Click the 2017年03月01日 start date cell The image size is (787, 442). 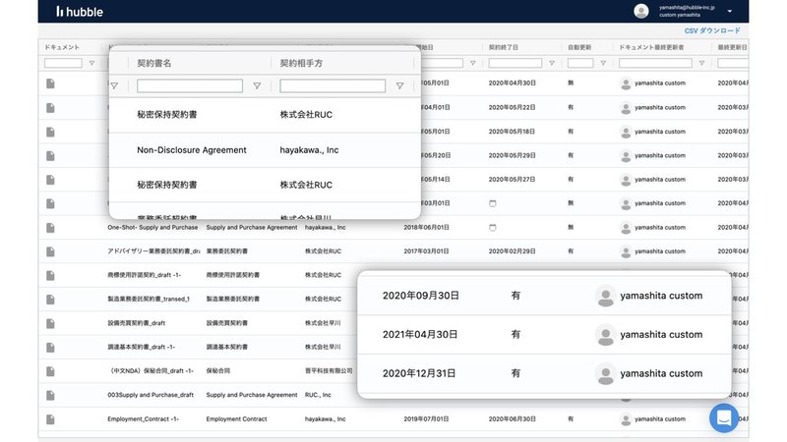pyautogui.click(x=426, y=251)
